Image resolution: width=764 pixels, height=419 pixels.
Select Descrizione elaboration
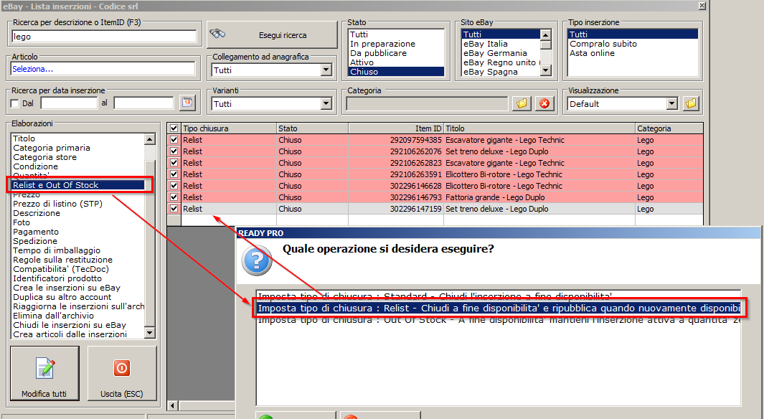click(x=78, y=213)
